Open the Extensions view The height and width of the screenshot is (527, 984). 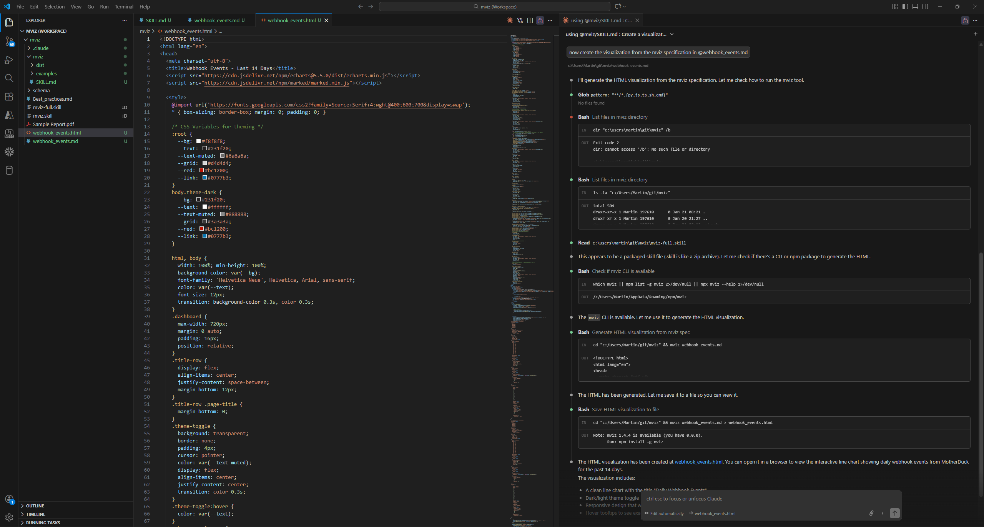point(9,96)
